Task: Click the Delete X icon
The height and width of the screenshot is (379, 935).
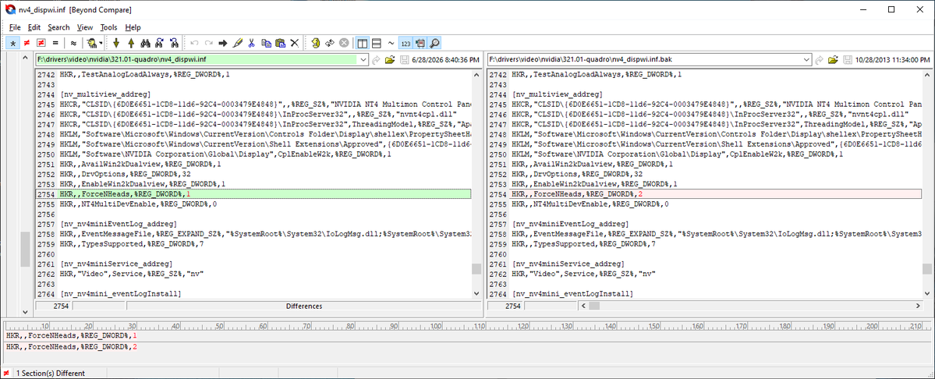Action: (295, 43)
